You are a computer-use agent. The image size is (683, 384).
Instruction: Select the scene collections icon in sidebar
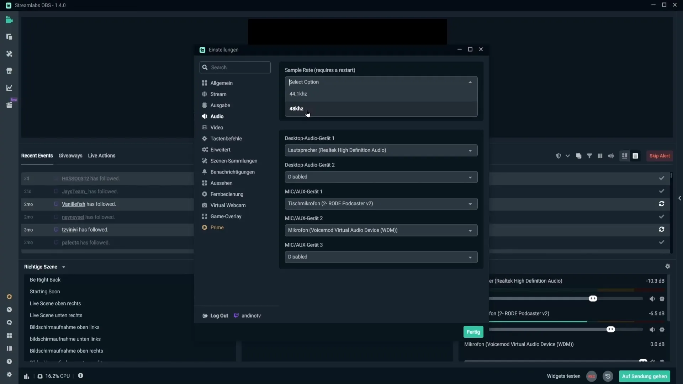coord(9,37)
